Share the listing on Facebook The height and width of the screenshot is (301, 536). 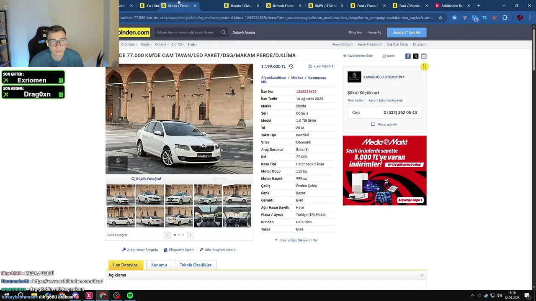pos(408,56)
